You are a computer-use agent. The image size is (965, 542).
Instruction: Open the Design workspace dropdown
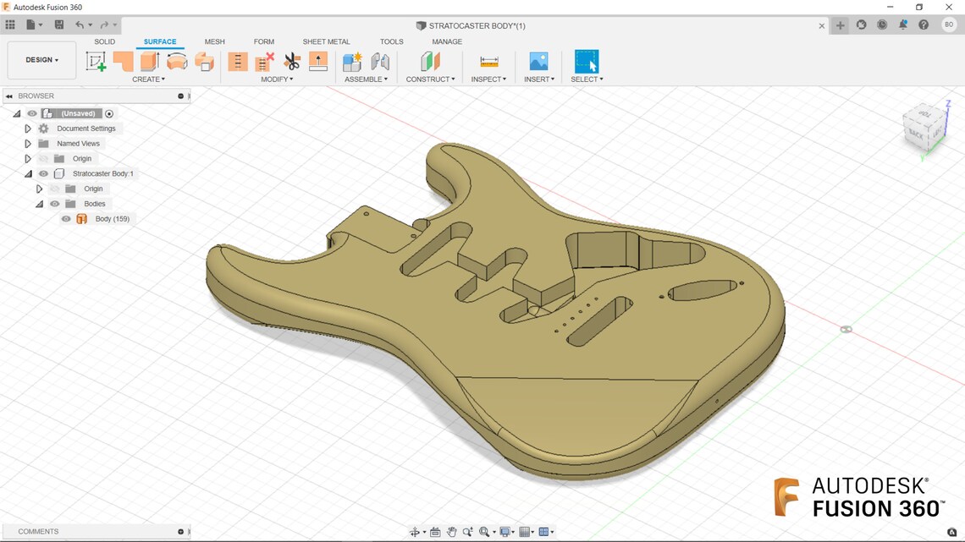coord(41,59)
